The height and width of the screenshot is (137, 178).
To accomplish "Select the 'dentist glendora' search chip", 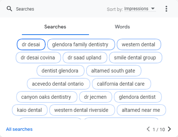I will [61, 71].
